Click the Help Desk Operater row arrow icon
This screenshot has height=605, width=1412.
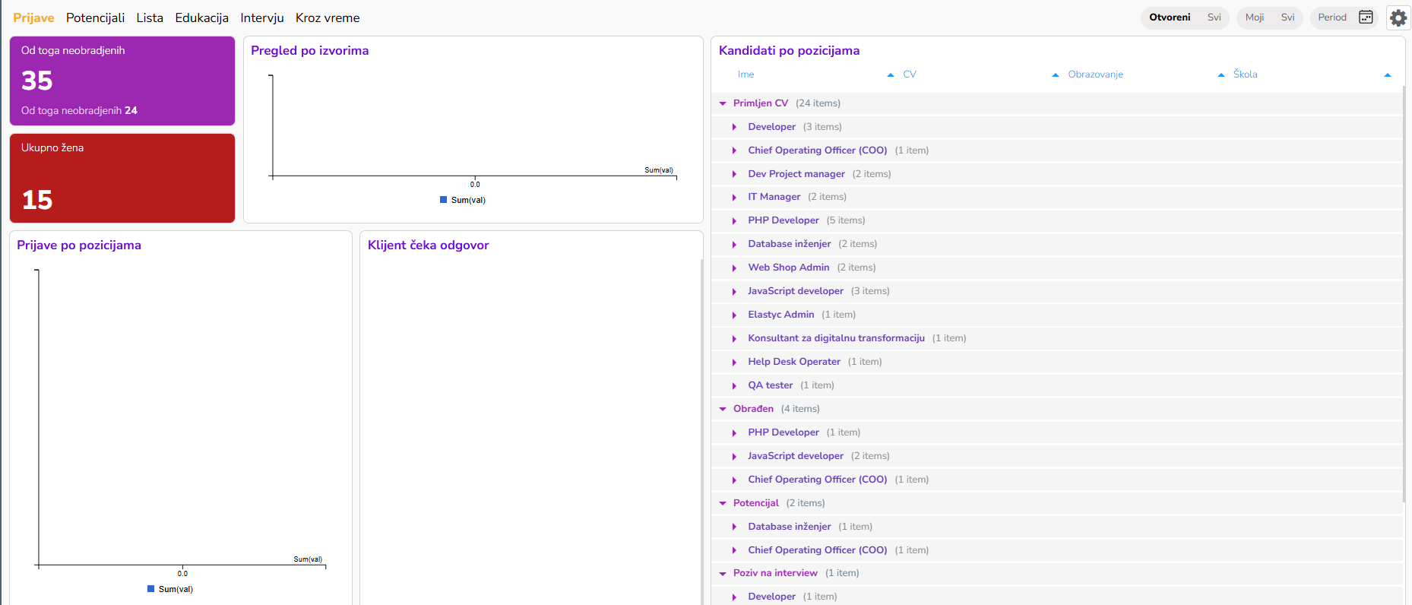(x=734, y=363)
